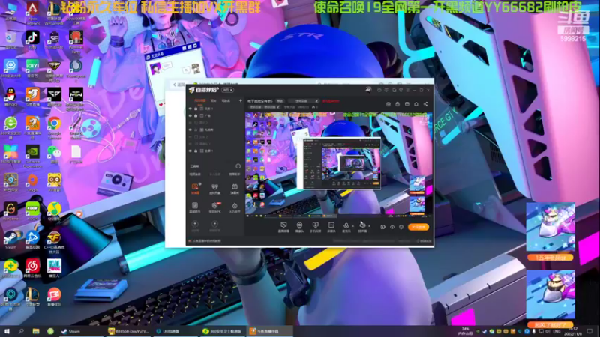Click the recording camera icon beside start button

[x=382, y=227]
